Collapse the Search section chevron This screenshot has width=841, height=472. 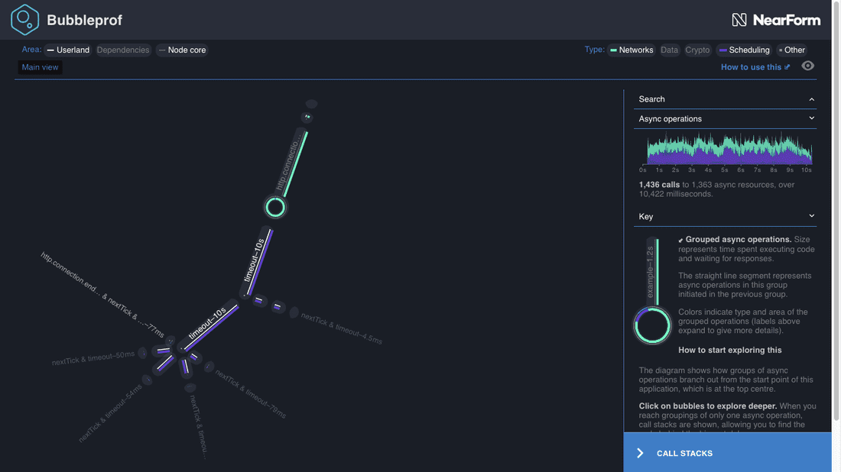pos(811,99)
